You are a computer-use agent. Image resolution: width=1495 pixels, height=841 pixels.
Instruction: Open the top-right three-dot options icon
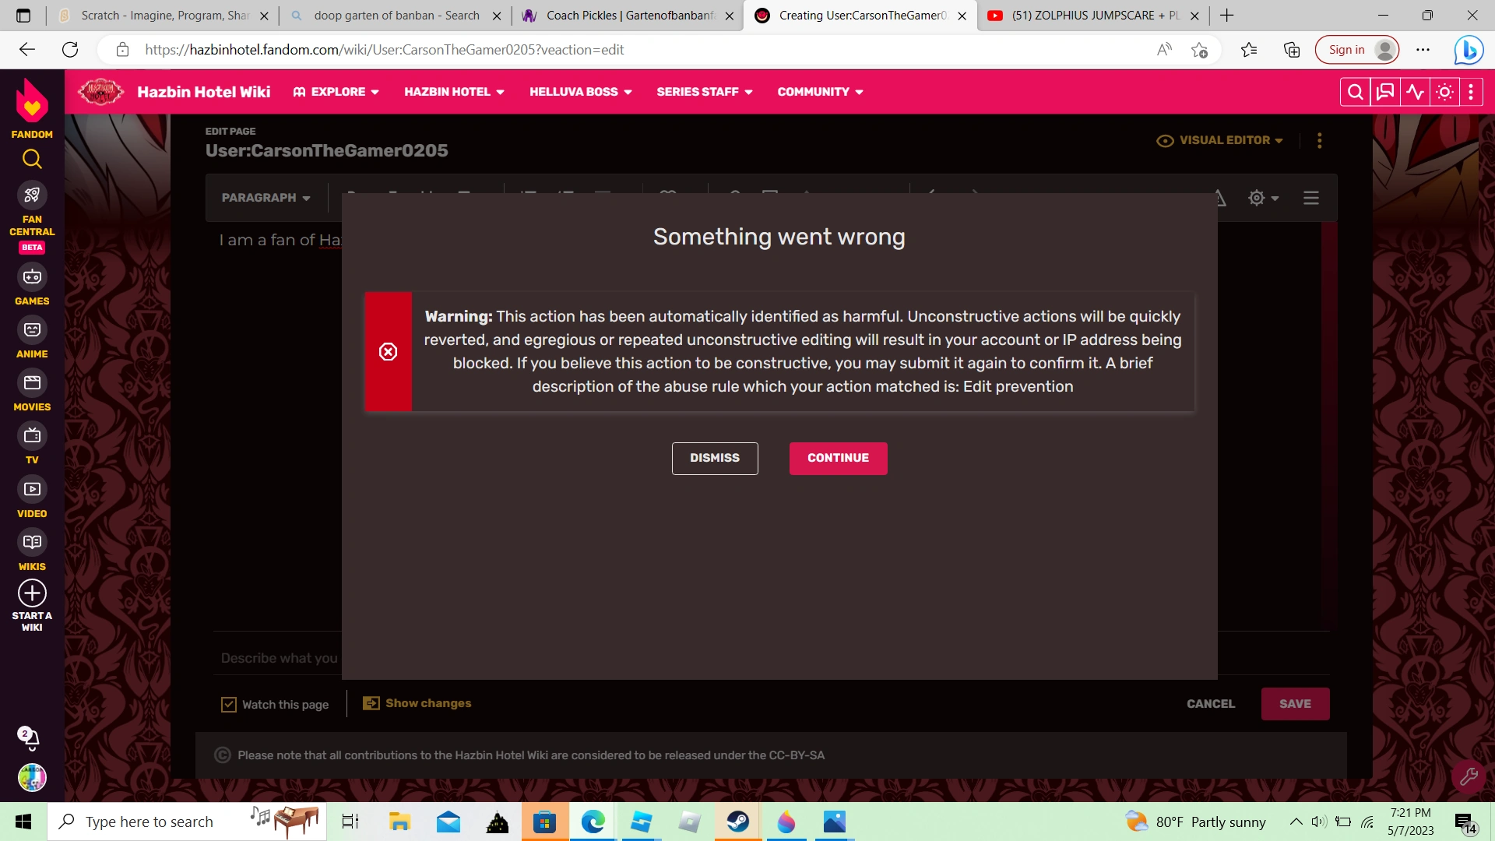(x=1470, y=91)
